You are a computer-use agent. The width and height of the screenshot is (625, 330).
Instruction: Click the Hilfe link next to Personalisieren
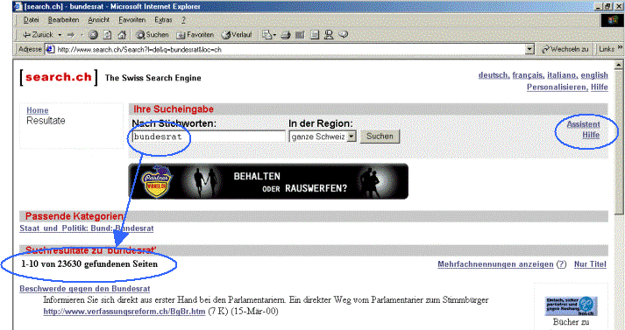(599, 88)
